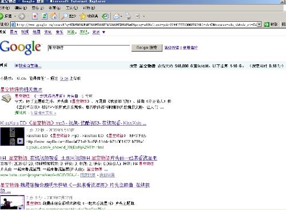Click the Print printer toolbar icon
286x210 pixels.
click(x=128, y=16)
